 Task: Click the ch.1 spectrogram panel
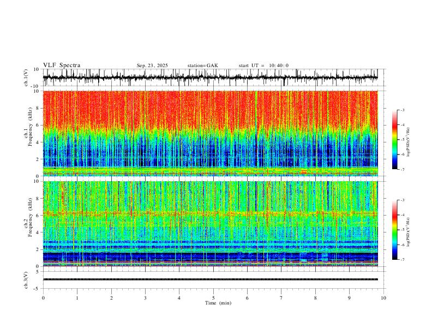210,133
